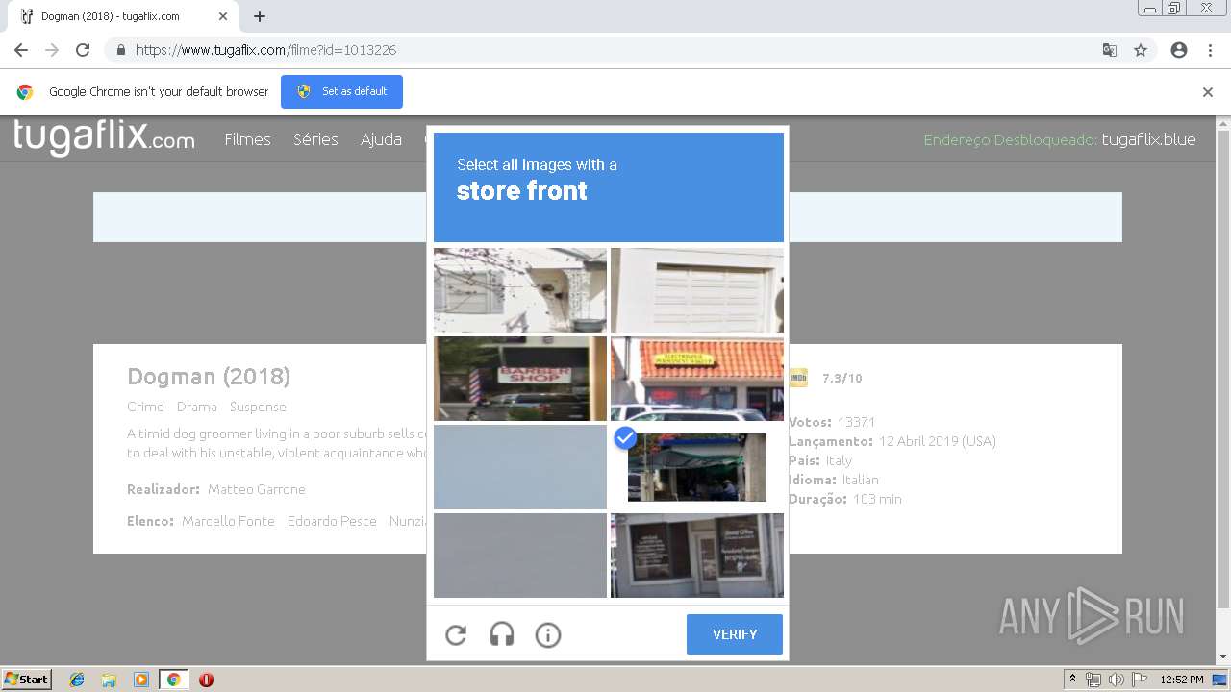Click the 103 min duration value
The width and height of the screenshot is (1231, 692).
[877, 499]
